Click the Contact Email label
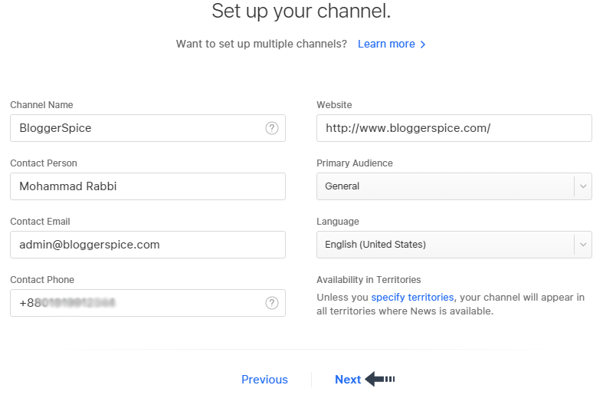The image size is (603, 395). click(40, 222)
